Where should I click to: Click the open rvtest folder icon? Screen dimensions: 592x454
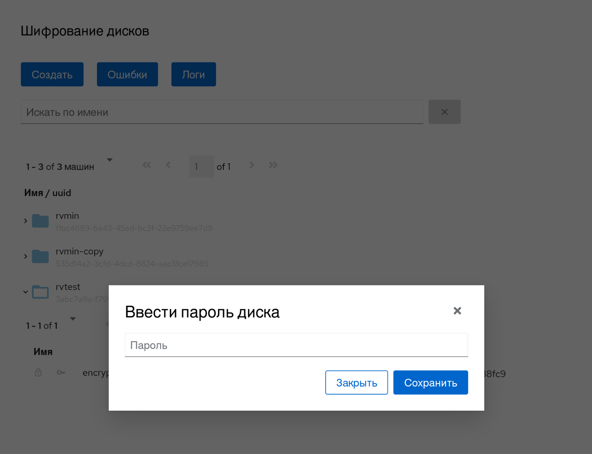(x=40, y=292)
